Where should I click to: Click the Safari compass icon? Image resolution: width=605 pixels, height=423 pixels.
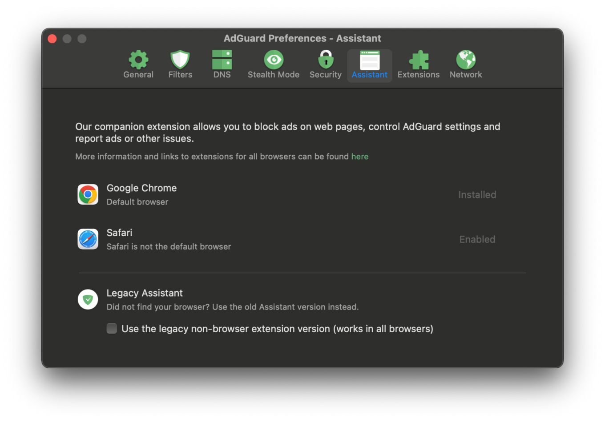tap(88, 239)
